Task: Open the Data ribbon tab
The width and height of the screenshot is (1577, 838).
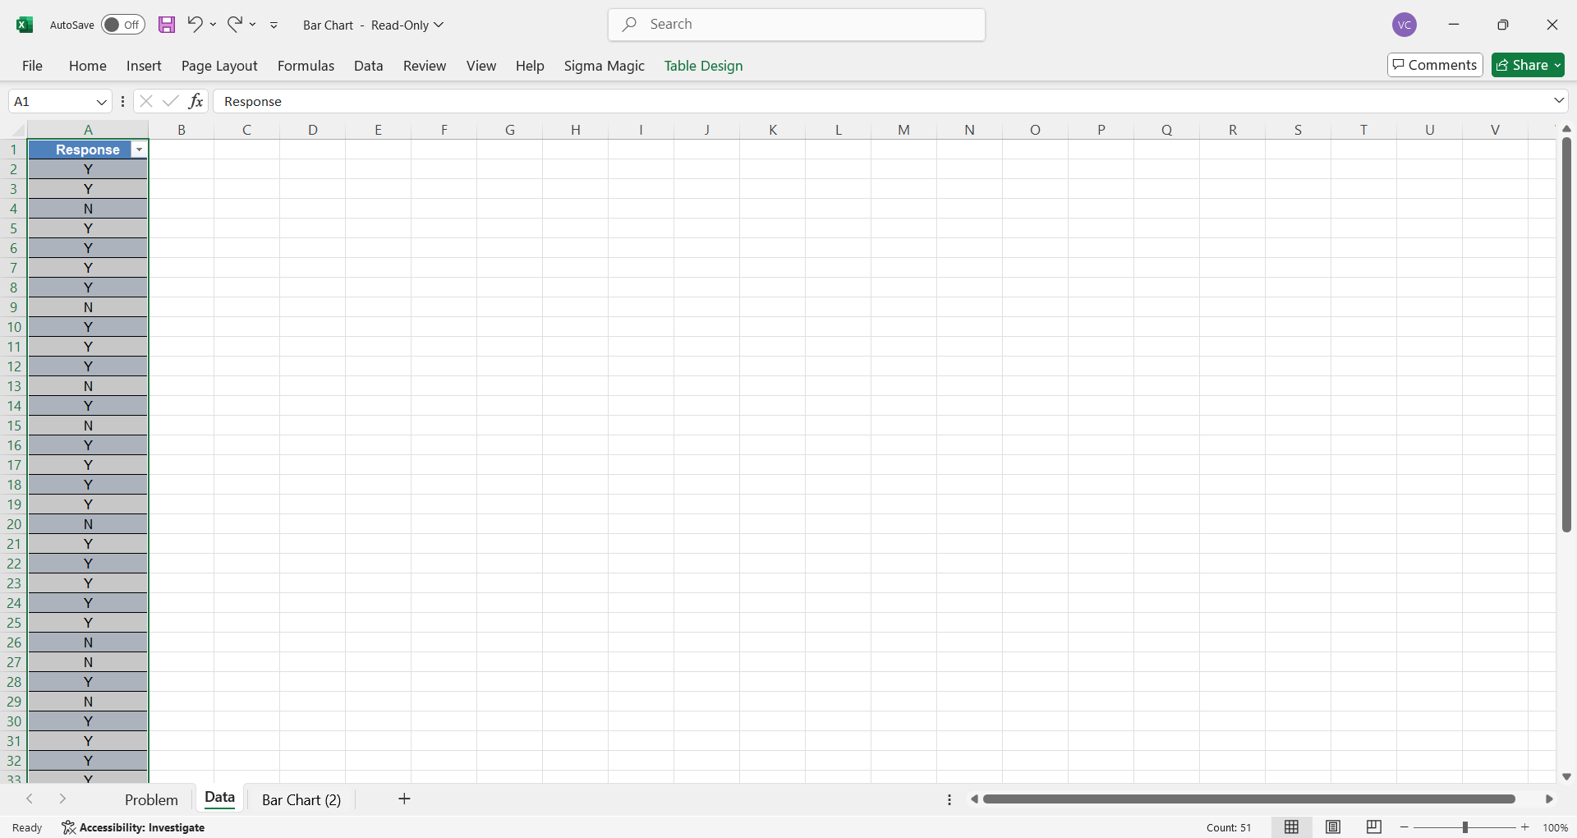Action: (x=369, y=66)
